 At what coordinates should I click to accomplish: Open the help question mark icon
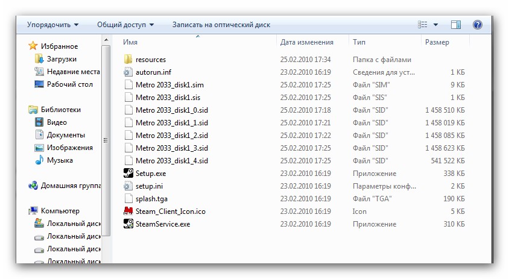click(x=478, y=25)
